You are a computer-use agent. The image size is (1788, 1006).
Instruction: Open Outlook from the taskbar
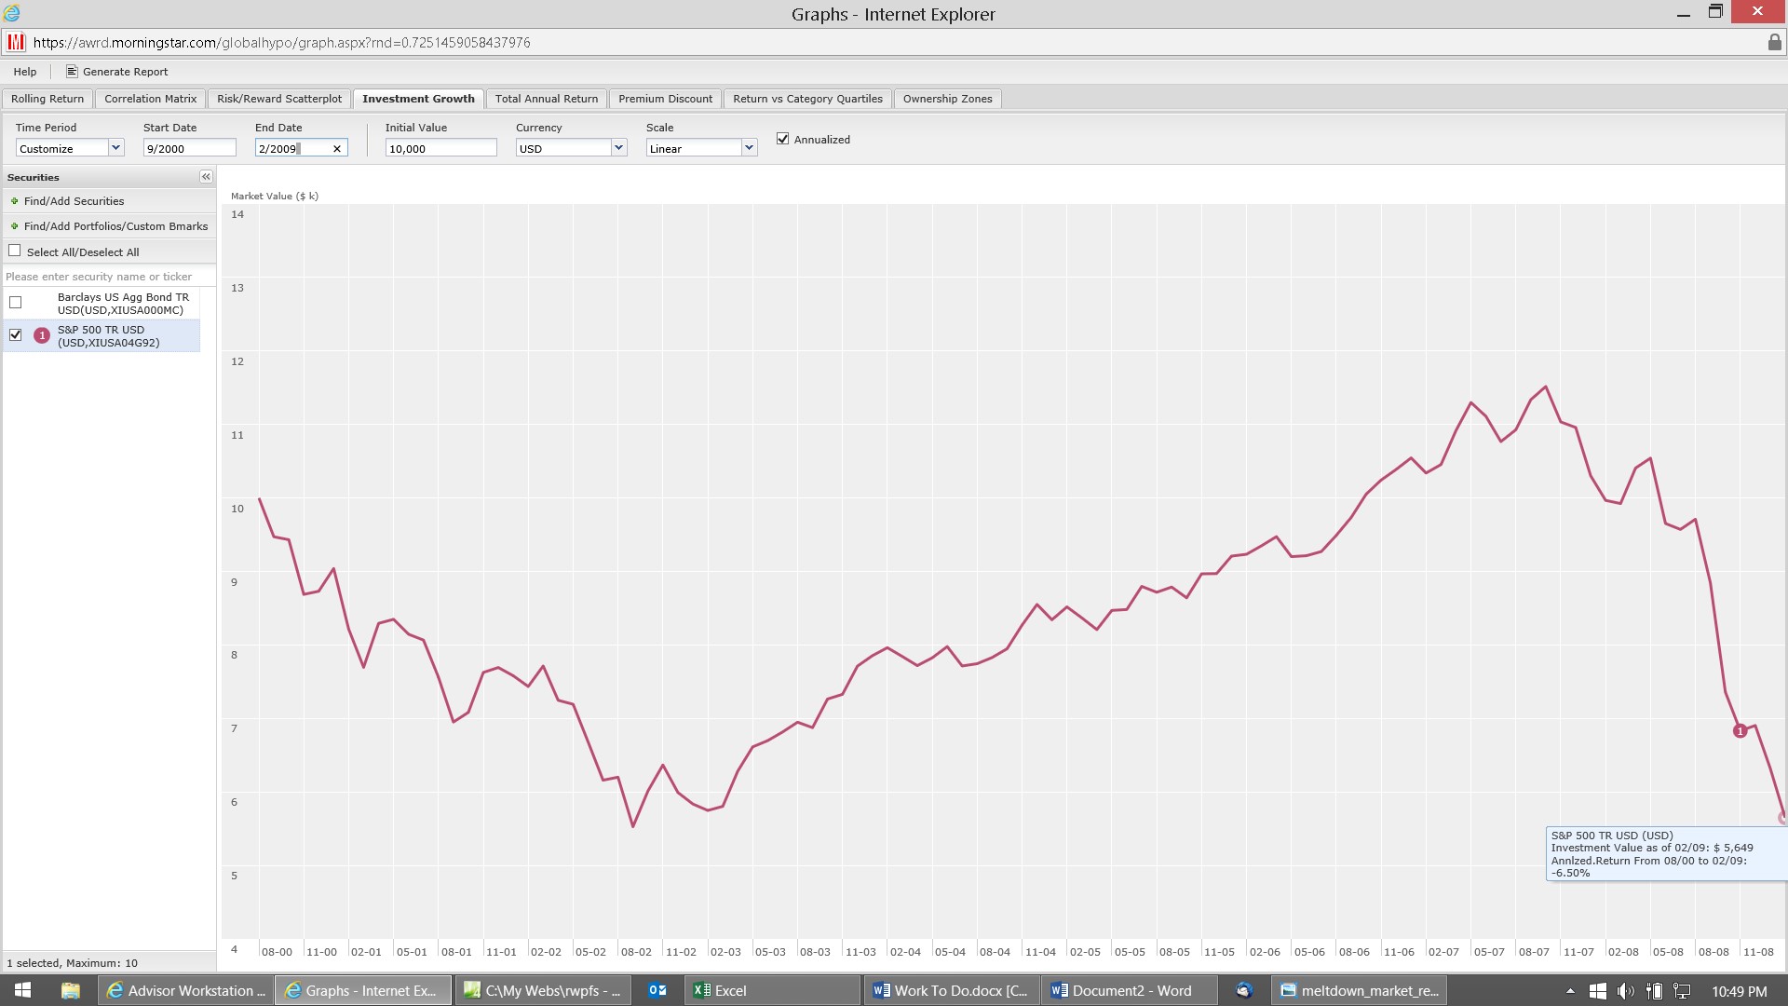coord(657,990)
